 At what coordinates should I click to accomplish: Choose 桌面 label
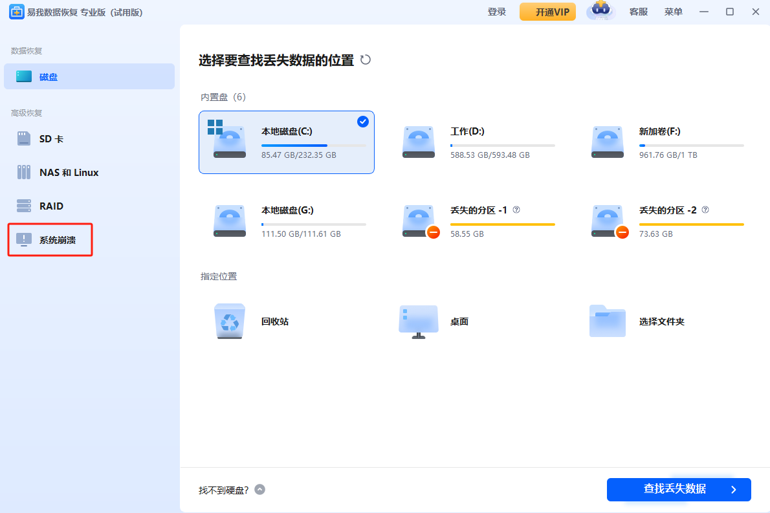point(459,322)
